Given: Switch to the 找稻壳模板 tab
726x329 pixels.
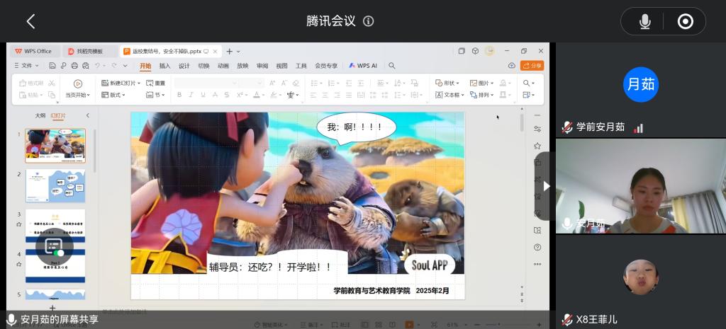Looking at the screenshot, I should tap(89, 51).
